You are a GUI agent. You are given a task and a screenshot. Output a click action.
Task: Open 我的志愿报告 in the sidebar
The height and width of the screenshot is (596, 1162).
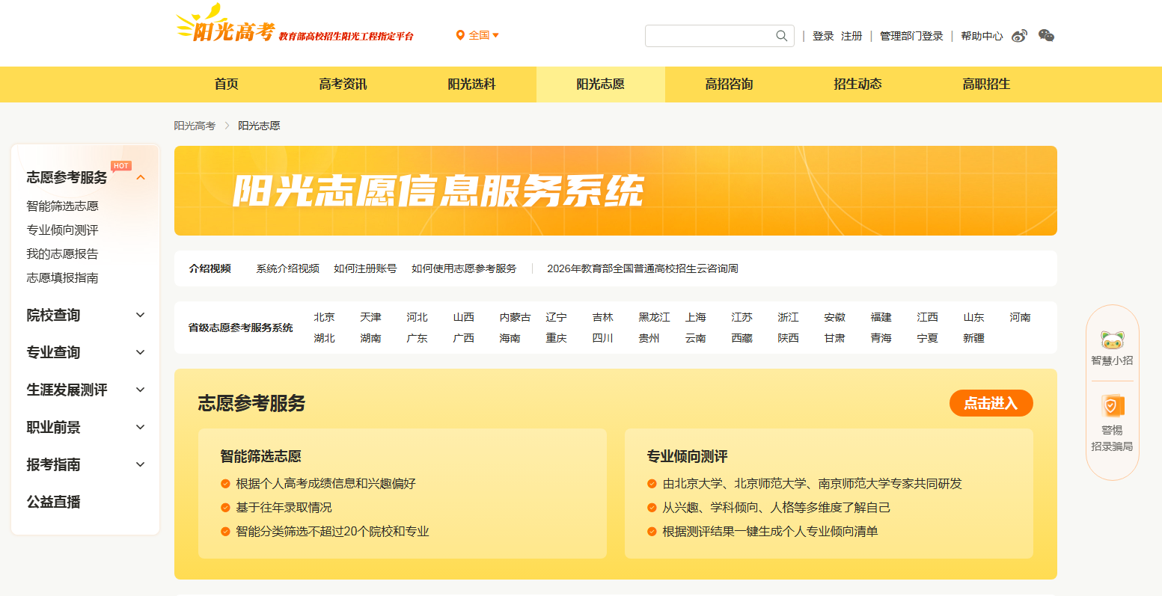coord(63,254)
